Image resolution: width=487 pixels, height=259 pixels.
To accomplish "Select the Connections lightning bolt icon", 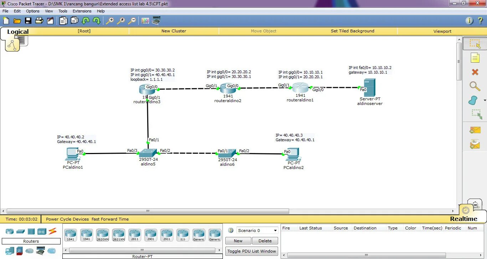I will [52, 232].
